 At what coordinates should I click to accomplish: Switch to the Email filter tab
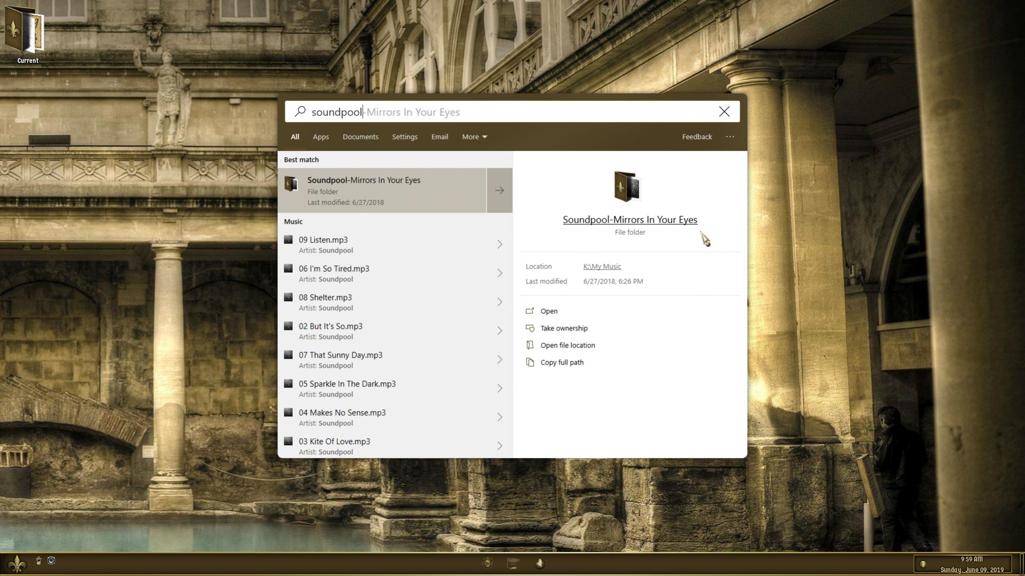coord(439,137)
